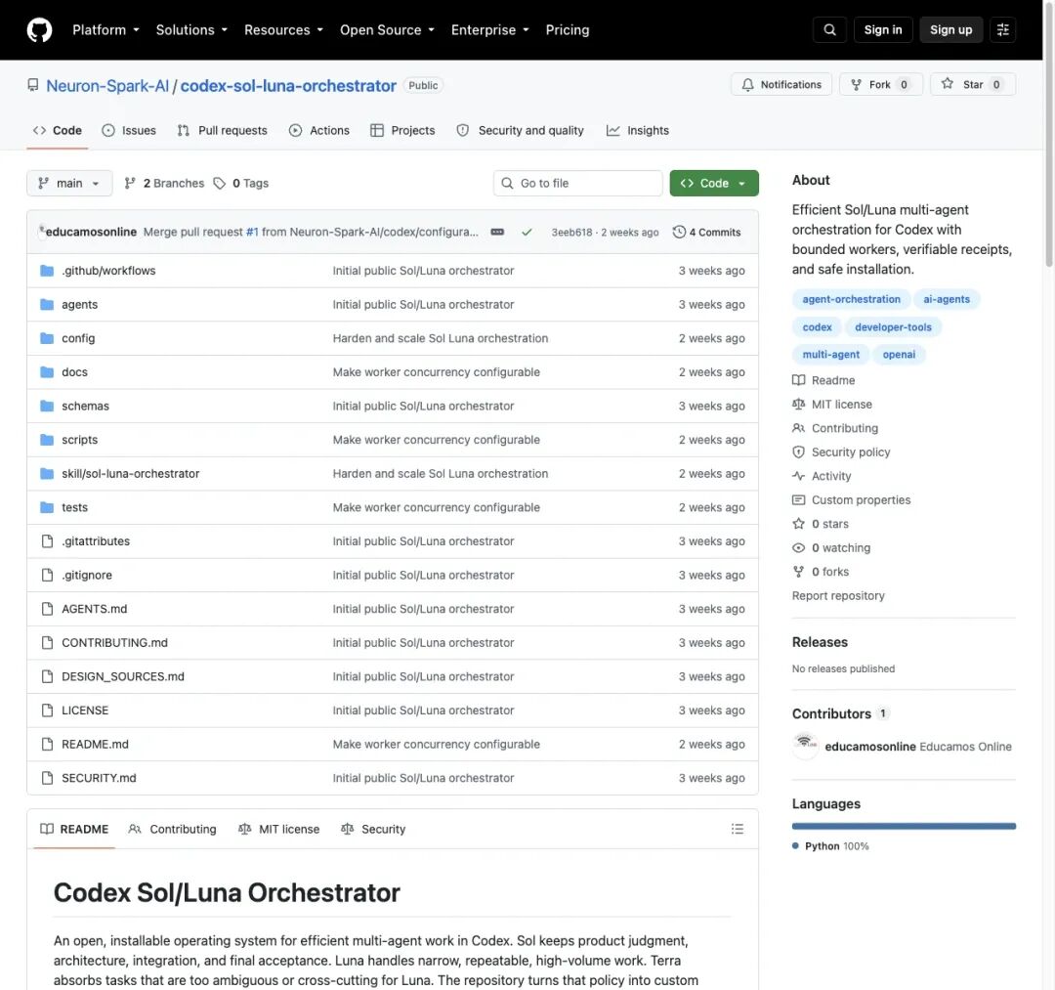The height and width of the screenshot is (990, 1055).
Task: Open the docs folder
Action: (74, 372)
